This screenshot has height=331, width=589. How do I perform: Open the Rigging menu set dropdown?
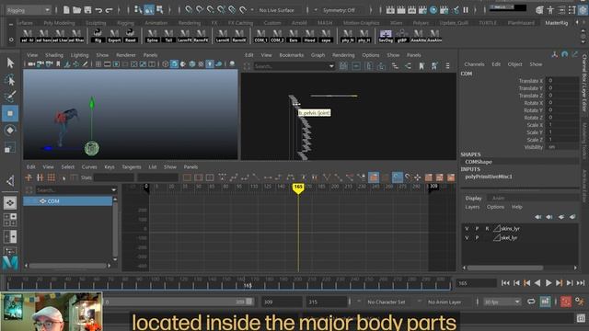coord(29,10)
